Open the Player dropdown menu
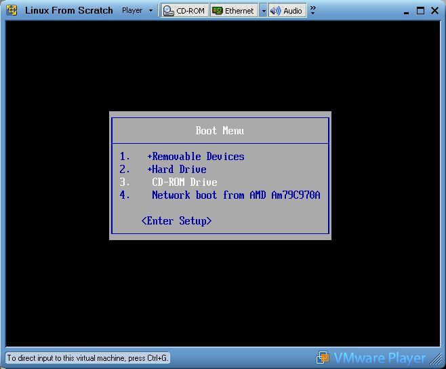The width and height of the screenshot is (446, 369). coord(138,11)
